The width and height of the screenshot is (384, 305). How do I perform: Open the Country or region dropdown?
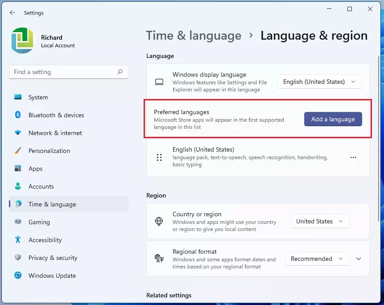coord(320,221)
